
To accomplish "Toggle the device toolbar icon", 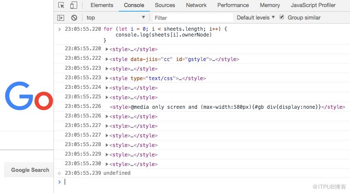I will point(74,5).
